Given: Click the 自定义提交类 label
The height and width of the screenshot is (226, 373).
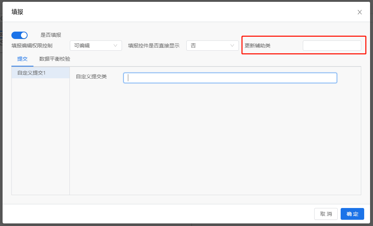Looking at the screenshot, I should [x=92, y=76].
